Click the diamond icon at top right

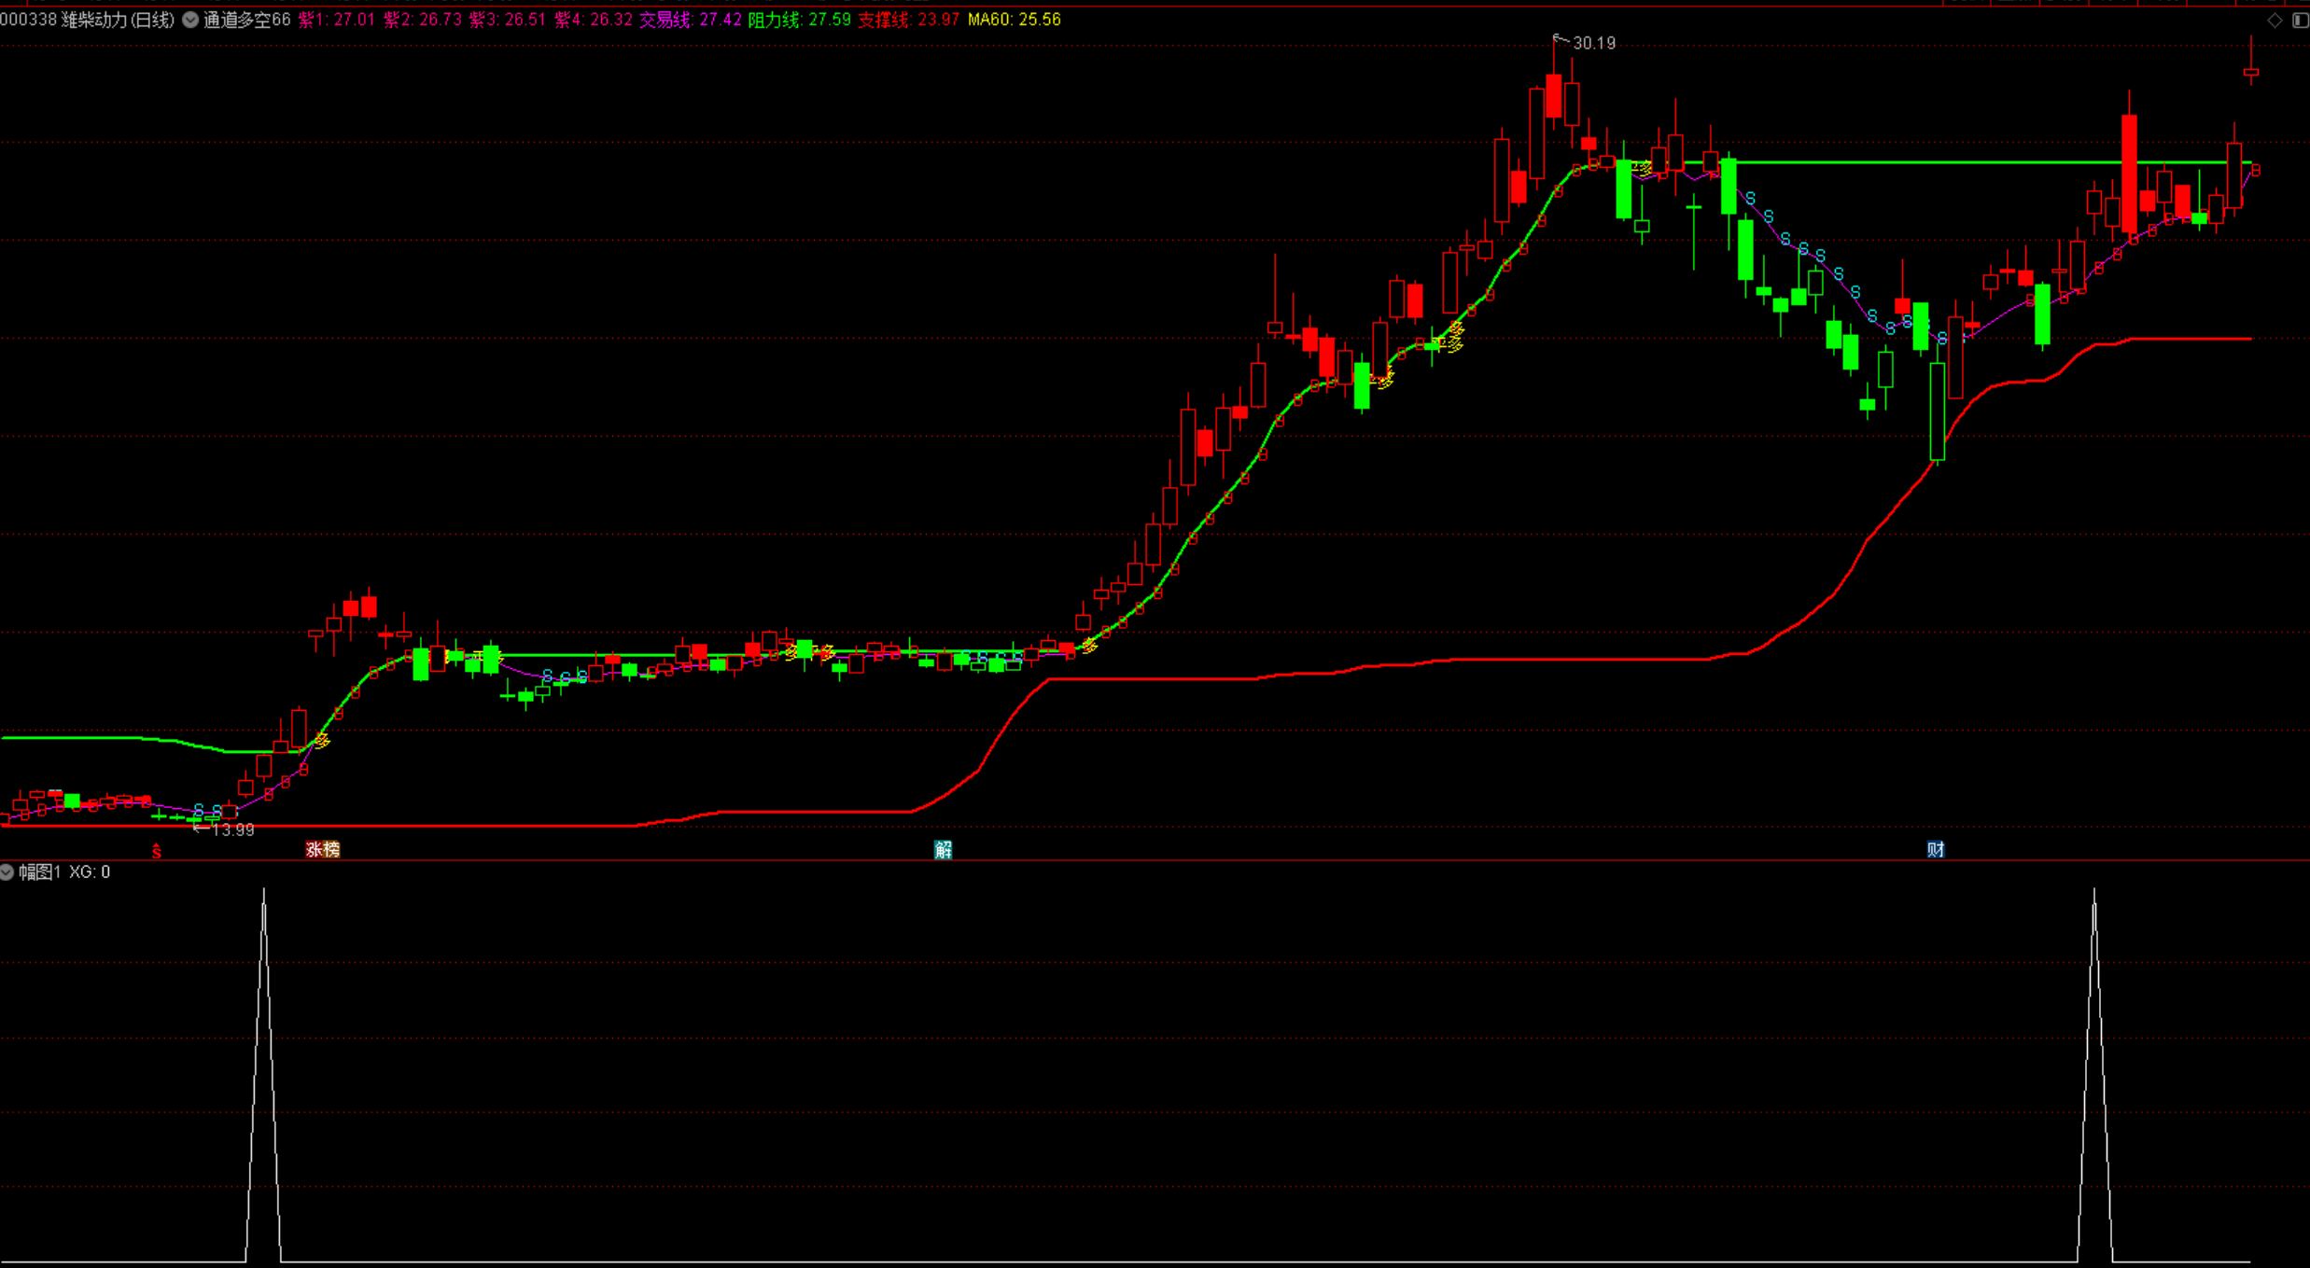point(2275,21)
